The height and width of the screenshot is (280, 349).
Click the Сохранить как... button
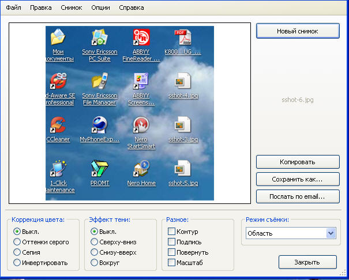click(298, 179)
